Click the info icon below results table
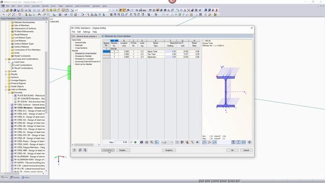Viewport: 325px width, 183px height. point(142,142)
